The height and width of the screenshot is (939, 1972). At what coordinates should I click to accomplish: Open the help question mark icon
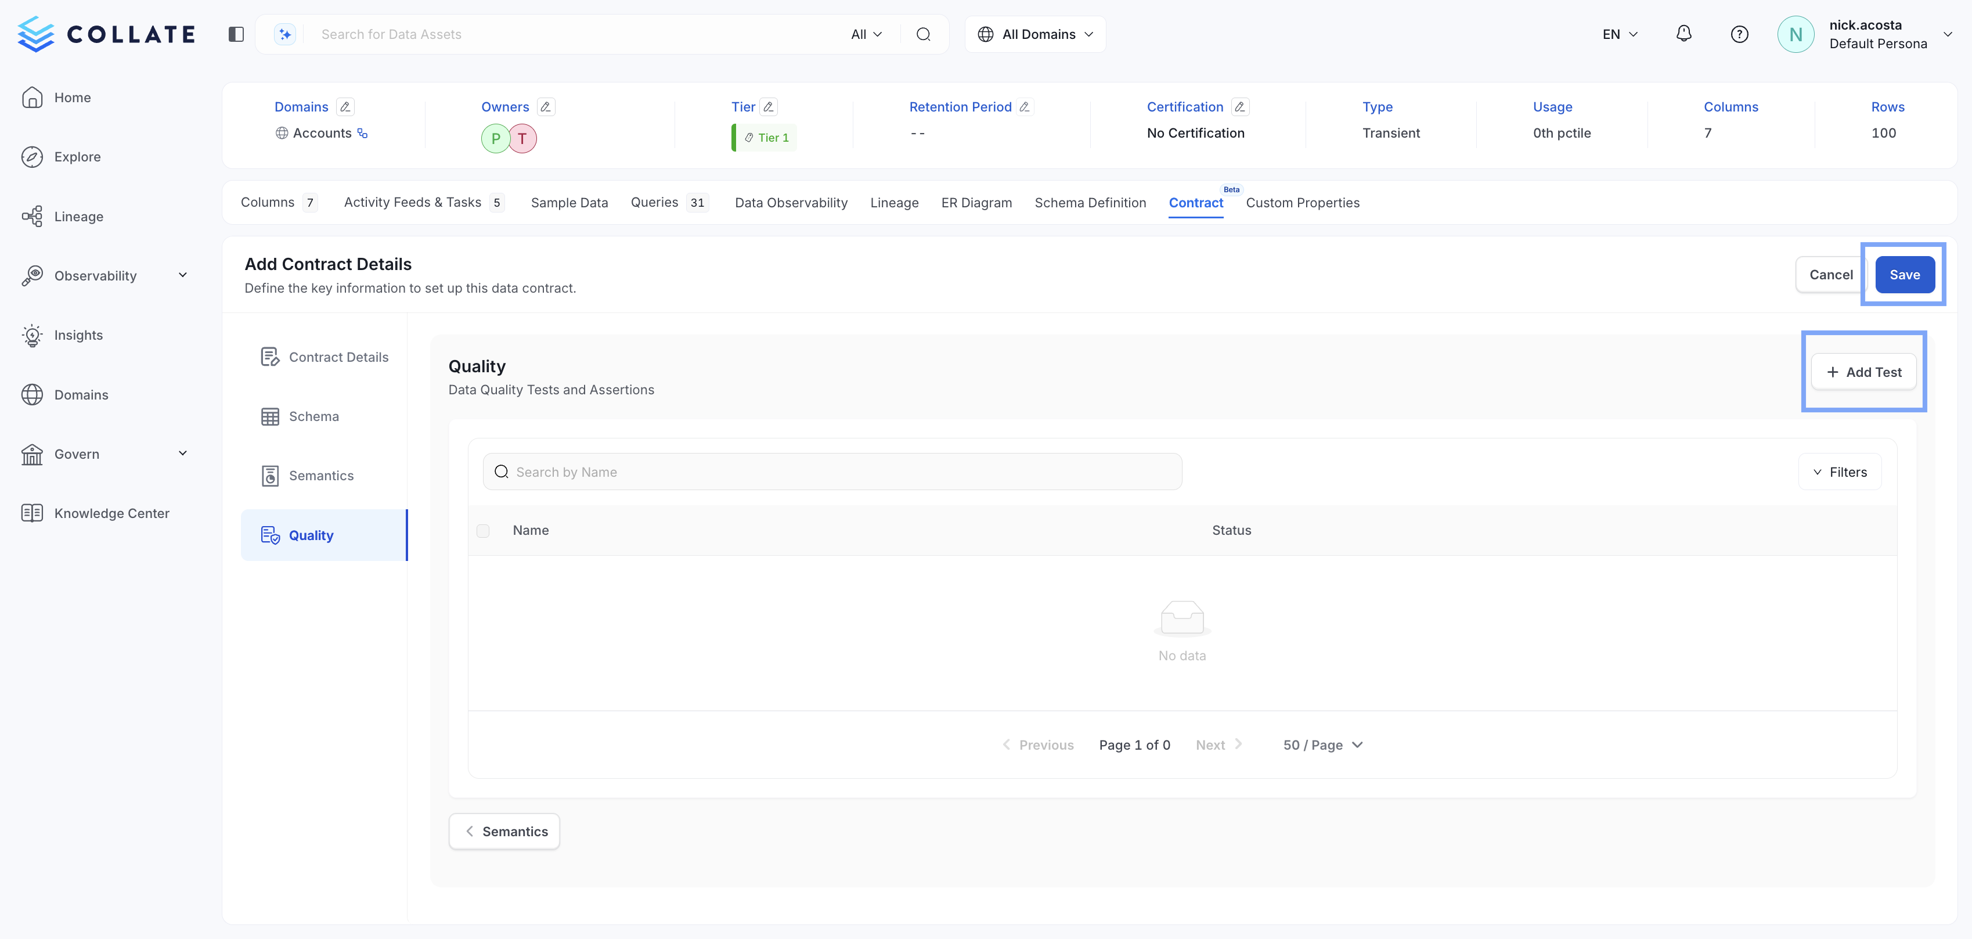[x=1740, y=34]
